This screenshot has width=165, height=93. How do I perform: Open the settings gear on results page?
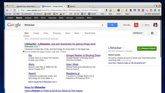[x=152, y=33]
